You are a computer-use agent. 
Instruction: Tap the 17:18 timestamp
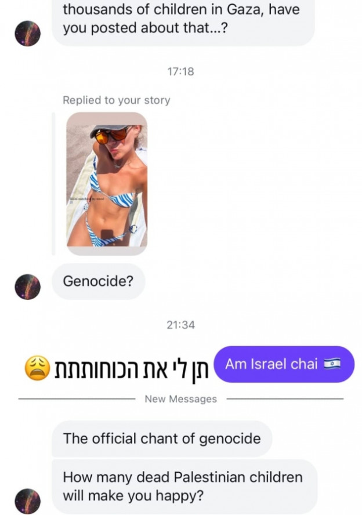[180, 71]
